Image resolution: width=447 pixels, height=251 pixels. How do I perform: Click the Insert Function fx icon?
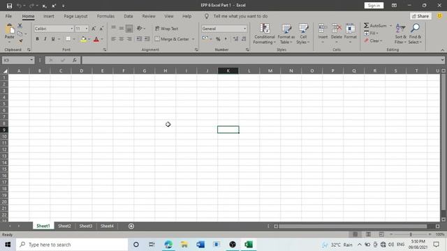click(x=75, y=60)
